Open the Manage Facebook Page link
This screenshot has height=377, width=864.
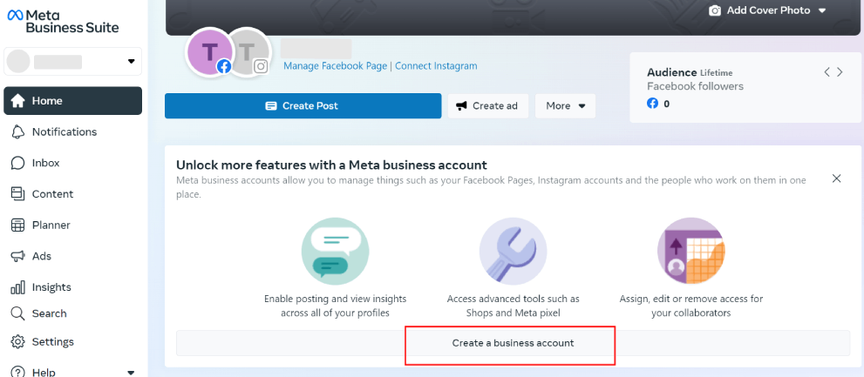coord(336,66)
